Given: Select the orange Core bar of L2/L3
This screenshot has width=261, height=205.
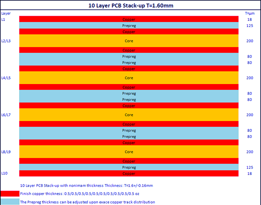Looking at the screenshot, I should [129, 41].
